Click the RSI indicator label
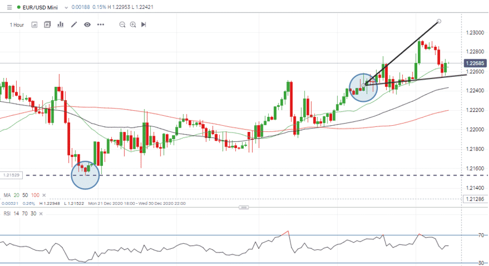The height and width of the screenshot is (266, 489). (x=7, y=214)
